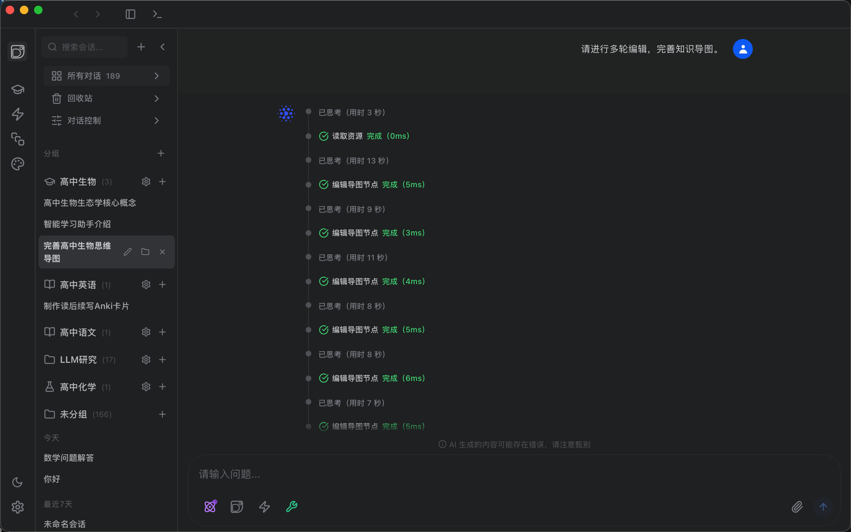Expand 已思考(用时 13 秒) step

354,161
